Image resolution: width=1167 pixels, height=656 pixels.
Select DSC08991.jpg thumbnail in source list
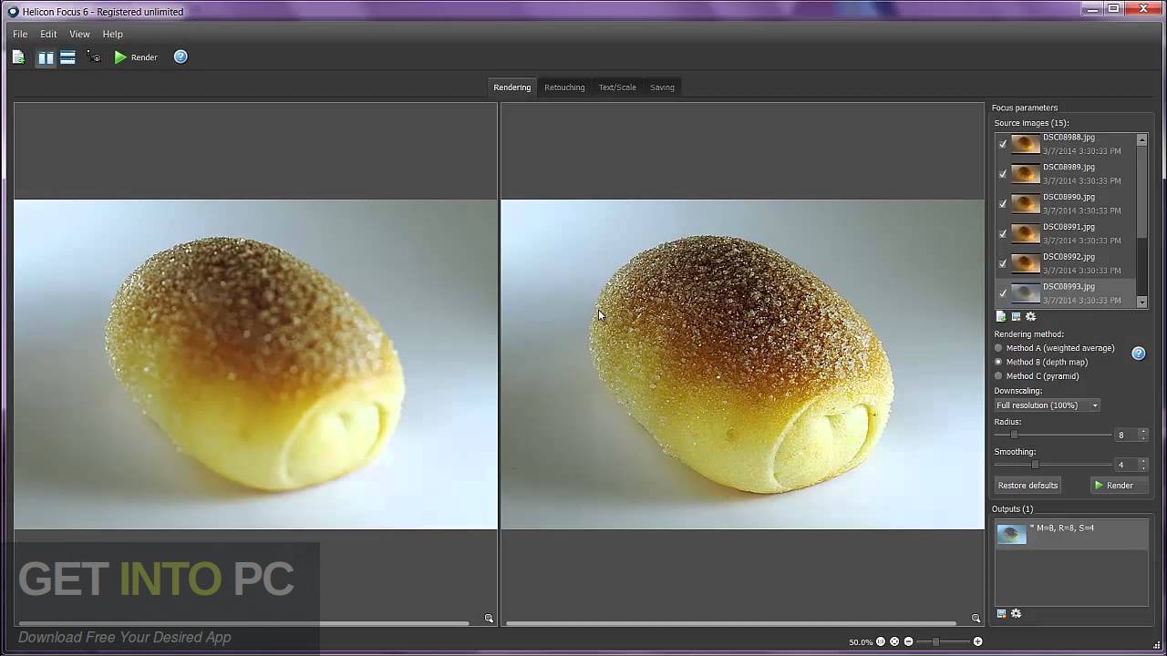[1026, 234]
